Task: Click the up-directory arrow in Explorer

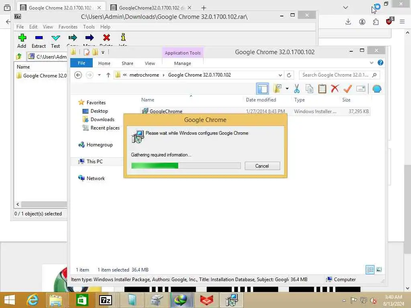Action: [x=108, y=75]
